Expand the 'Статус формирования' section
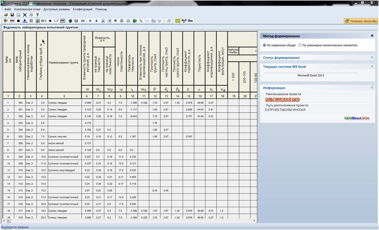 point(372,57)
